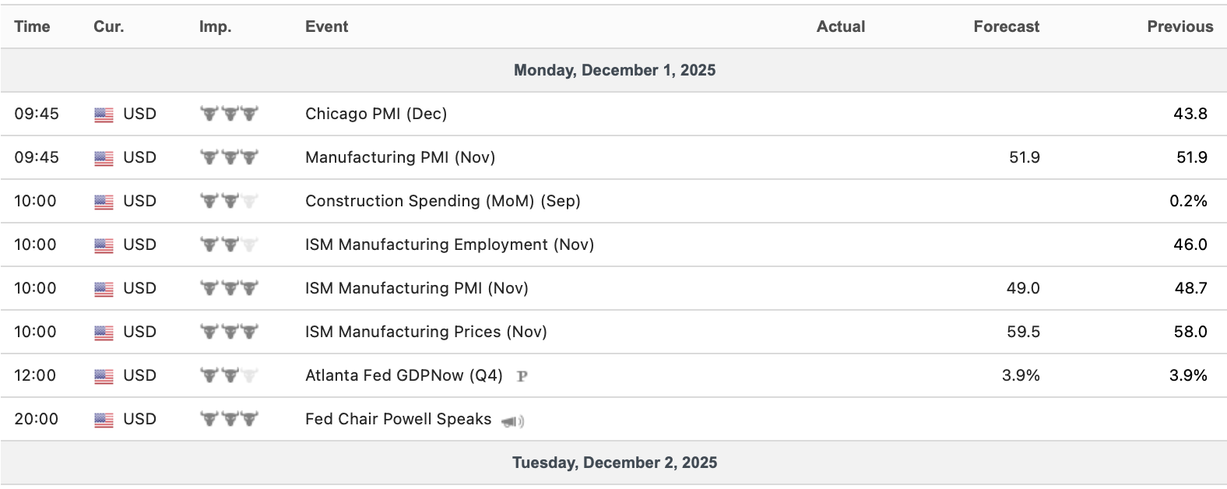Open Construction Spending (MoM) event details

click(442, 201)
